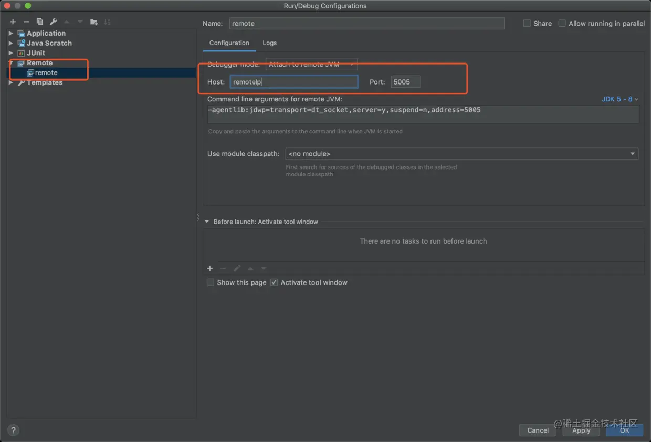Image resolution: width=651 pixels, height=442 pixels.
Task: Enable the Share checkbox
Action: pyautogui.click(x=527, y=24)
